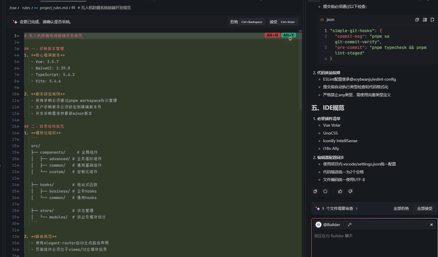Click 全部接受 to accept all files
This screenshot has width=438, height=257.
425,208
